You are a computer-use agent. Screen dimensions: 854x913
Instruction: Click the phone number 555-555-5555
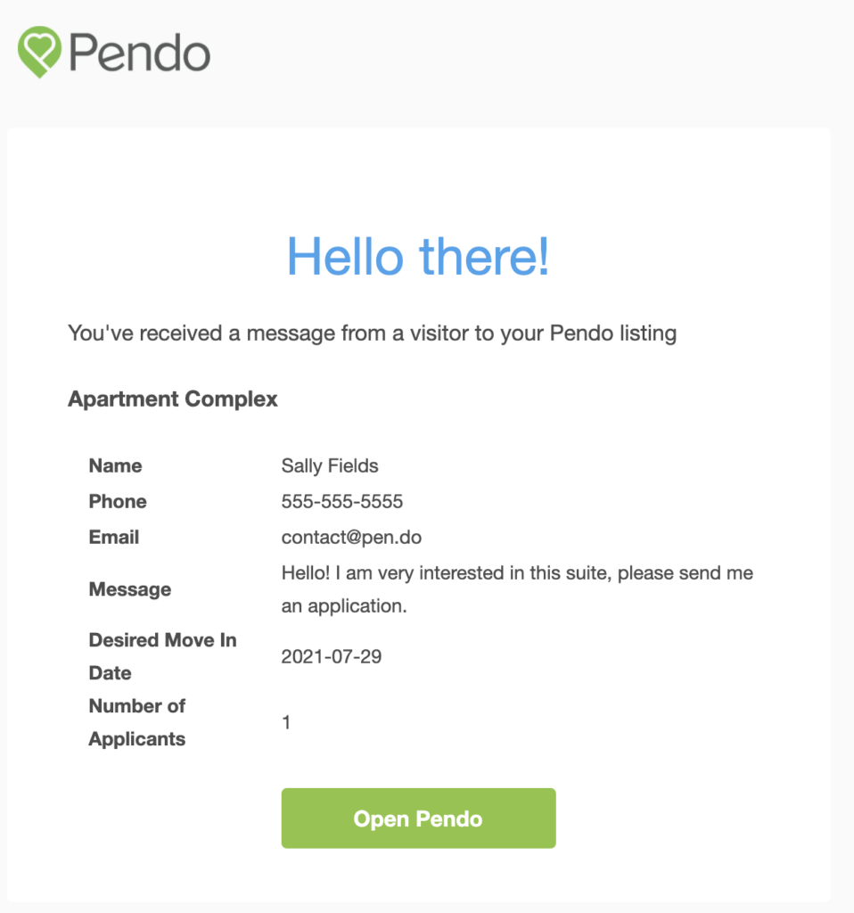[x=342, y=501]
